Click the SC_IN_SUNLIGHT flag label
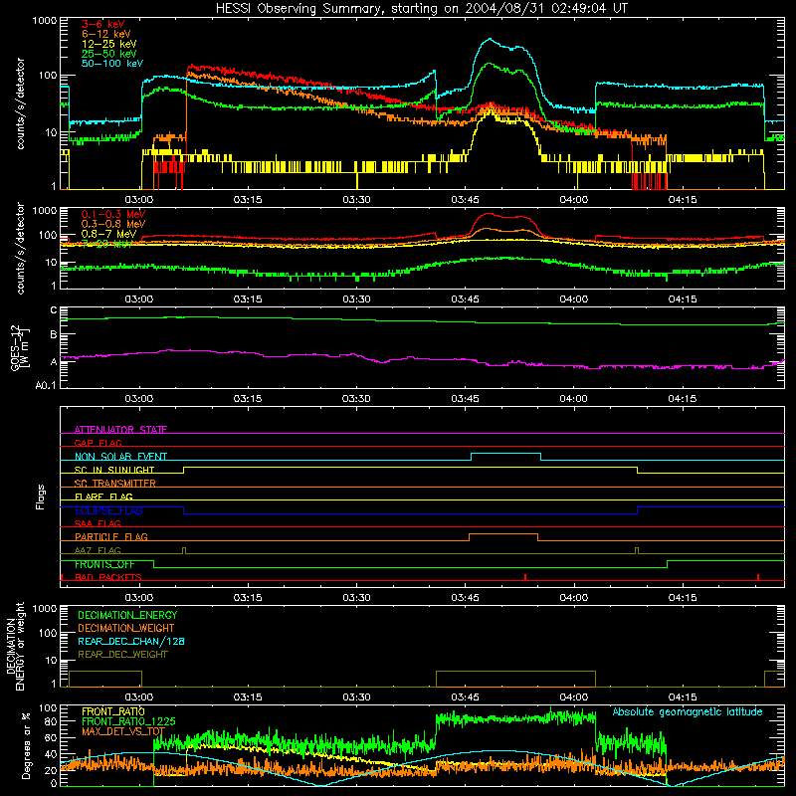Screen dimensions: 796x796 (x=114, y=470)
